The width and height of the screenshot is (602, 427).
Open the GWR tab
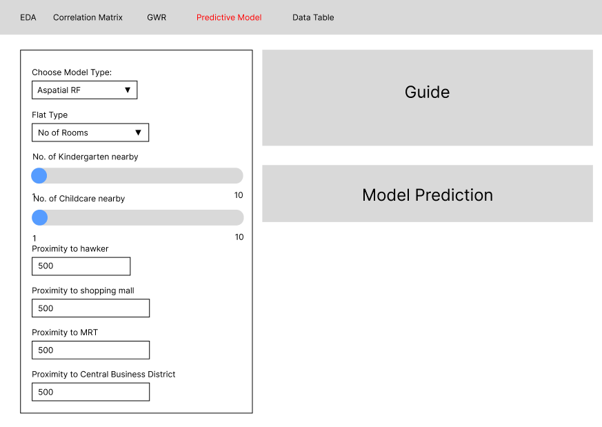(x=157, y=17)
